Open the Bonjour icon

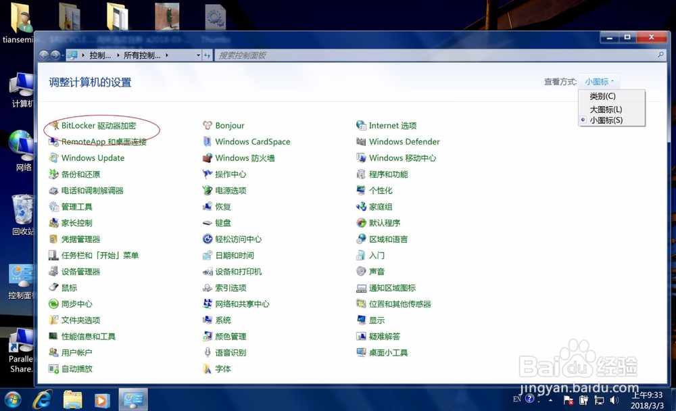coord(208,126)
